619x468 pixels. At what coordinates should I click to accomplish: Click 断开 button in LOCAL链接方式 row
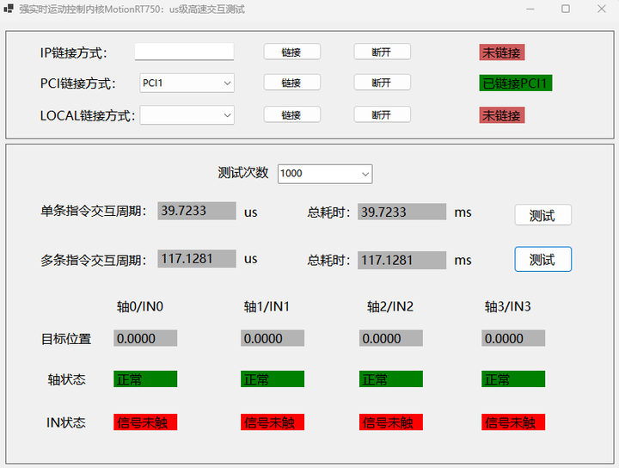(x=382, y=114)
